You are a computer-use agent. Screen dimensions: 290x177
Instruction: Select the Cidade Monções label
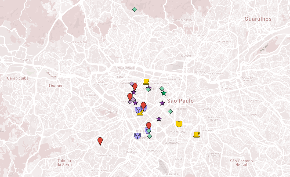click(132, 151)
